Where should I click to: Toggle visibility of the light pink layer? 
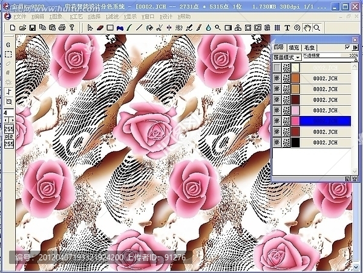tap(277, 111)
